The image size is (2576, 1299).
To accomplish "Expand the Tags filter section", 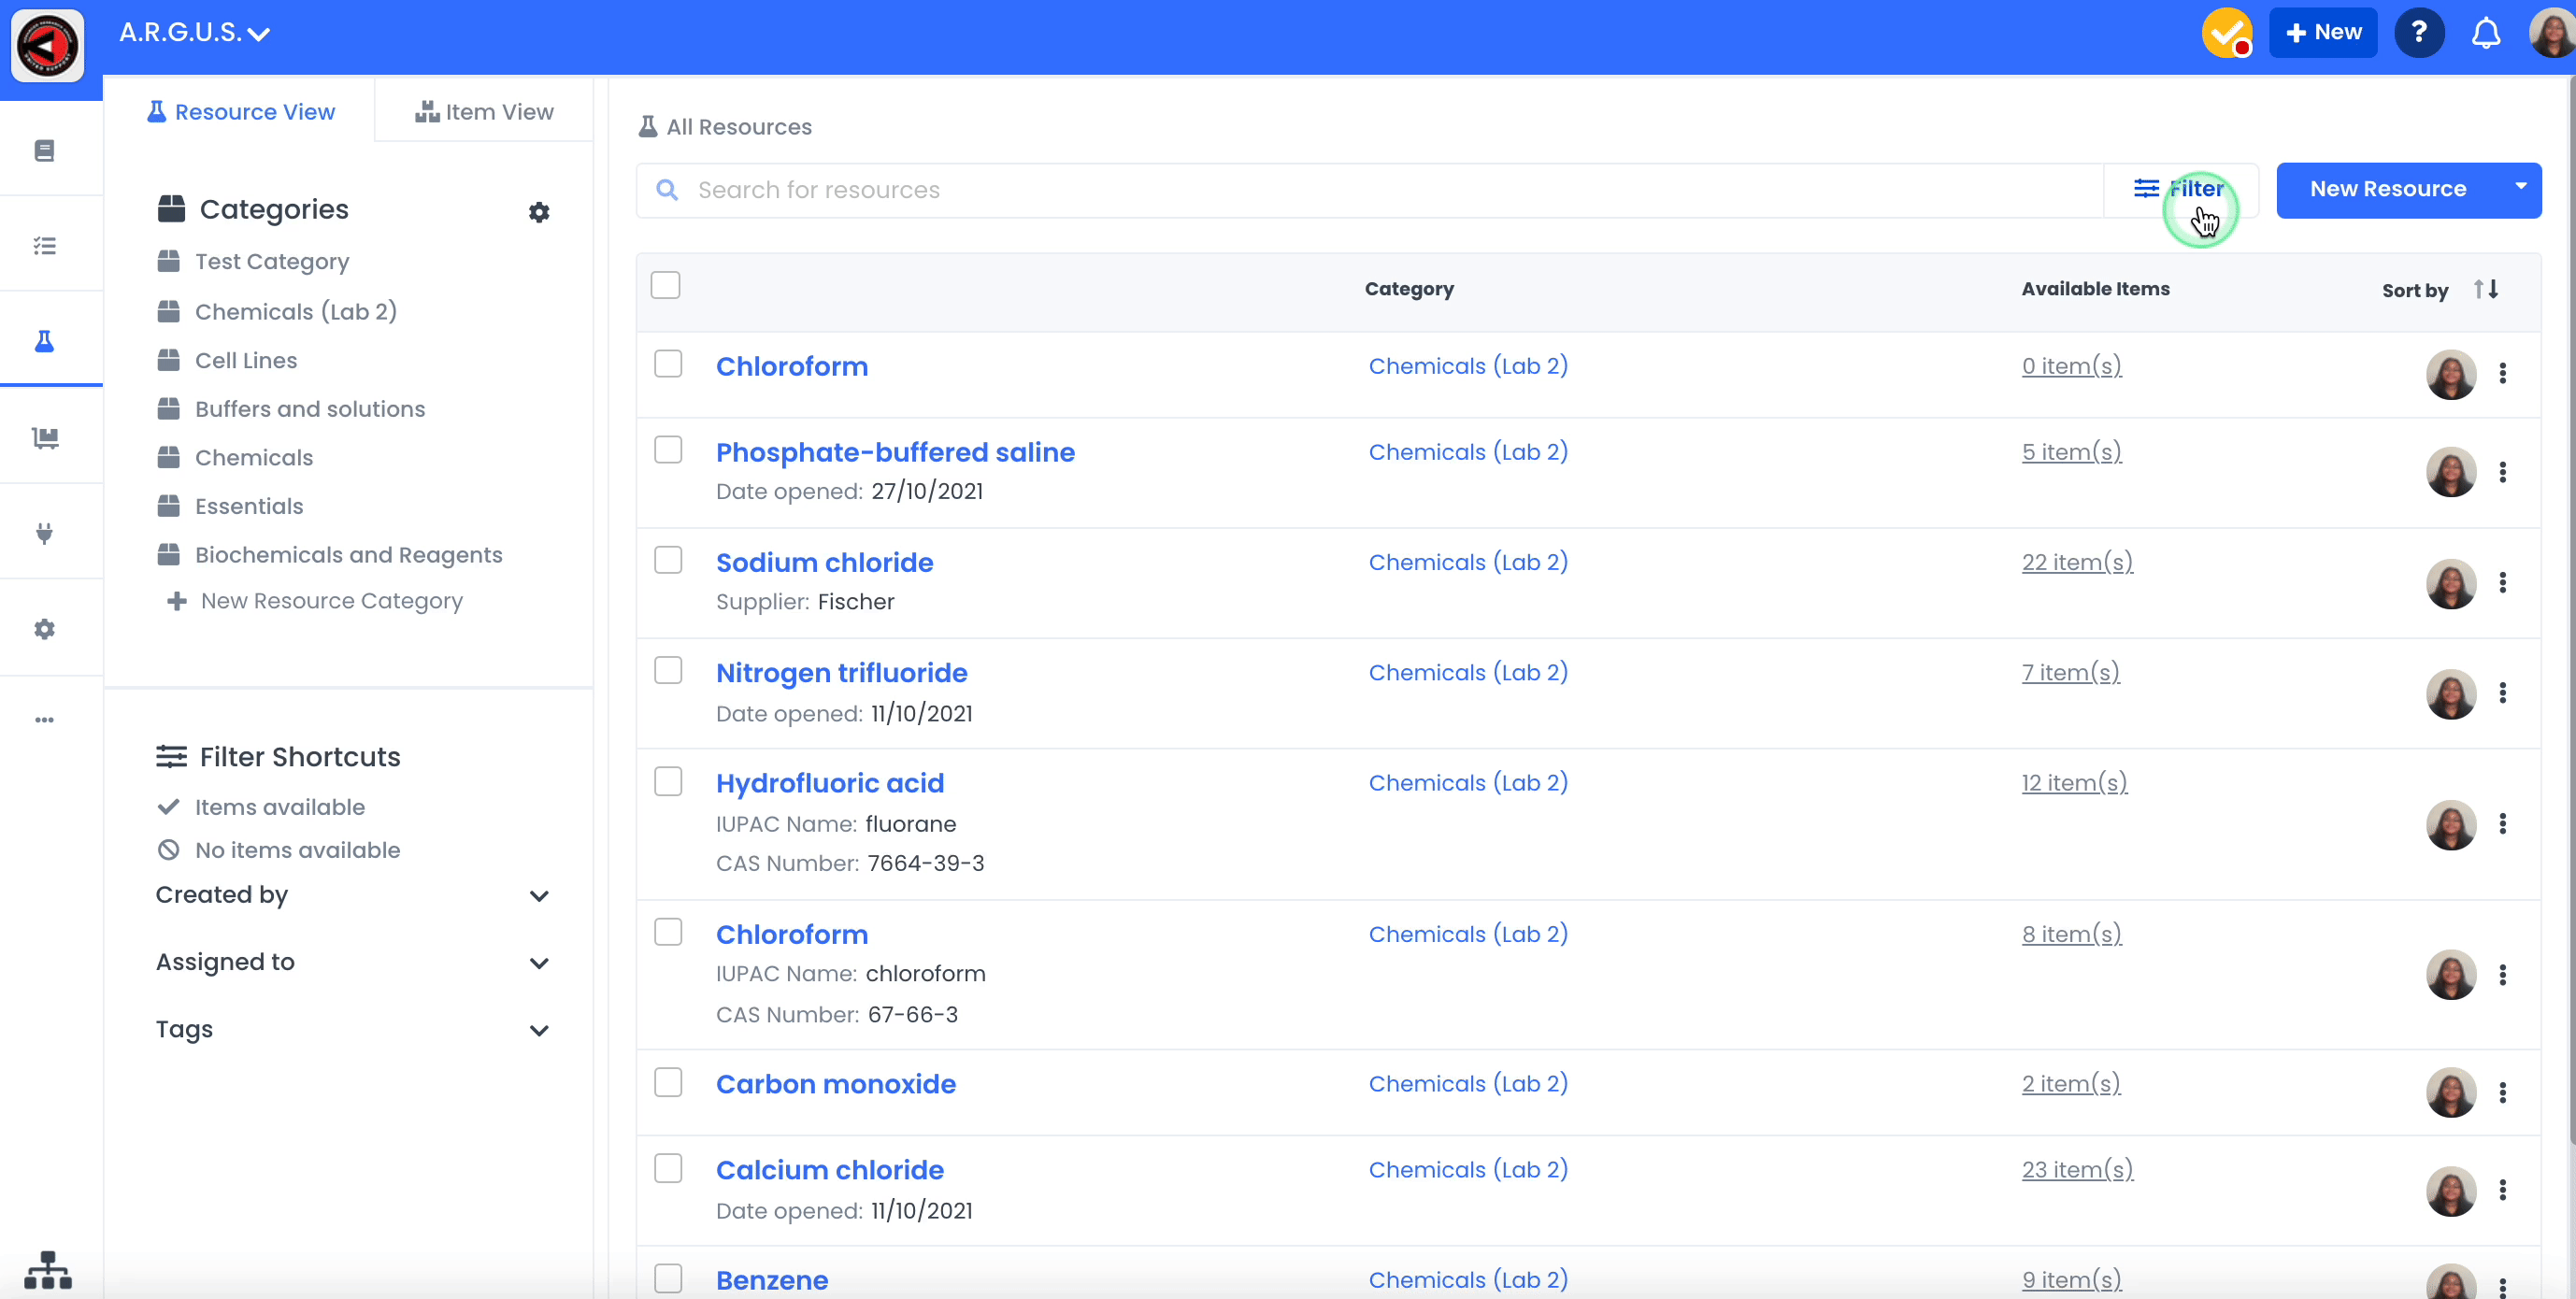I will [539, 1030].
